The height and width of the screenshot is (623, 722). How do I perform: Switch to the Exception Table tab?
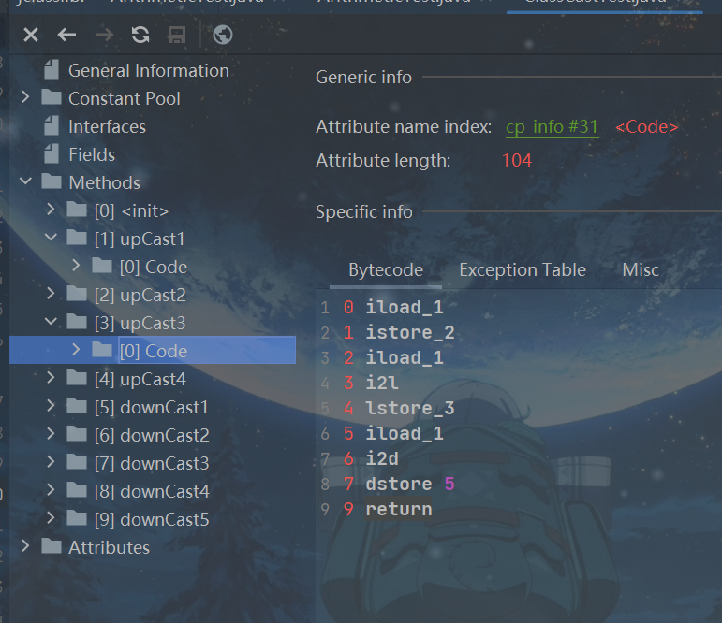[x=522, y=270]
